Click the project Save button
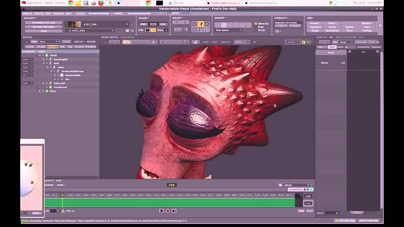Screen dimensions: 404x227 (44, 31)
